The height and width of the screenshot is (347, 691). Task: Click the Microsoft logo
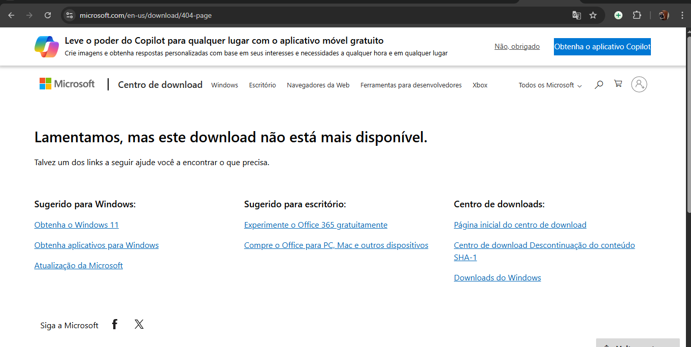click(67, 84)
